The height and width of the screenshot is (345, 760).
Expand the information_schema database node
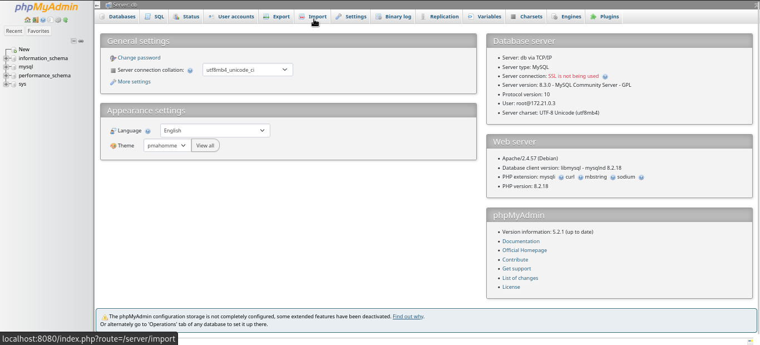pos(6,58)
